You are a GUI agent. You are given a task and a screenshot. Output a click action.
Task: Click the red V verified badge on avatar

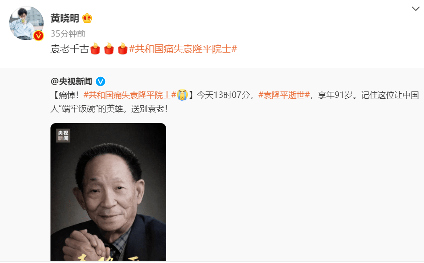coord(39,36)
